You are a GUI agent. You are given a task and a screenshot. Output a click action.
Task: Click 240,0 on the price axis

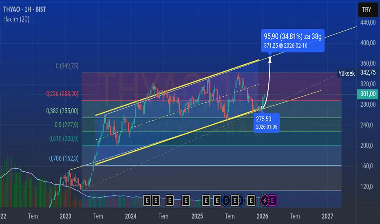(367, 125)
